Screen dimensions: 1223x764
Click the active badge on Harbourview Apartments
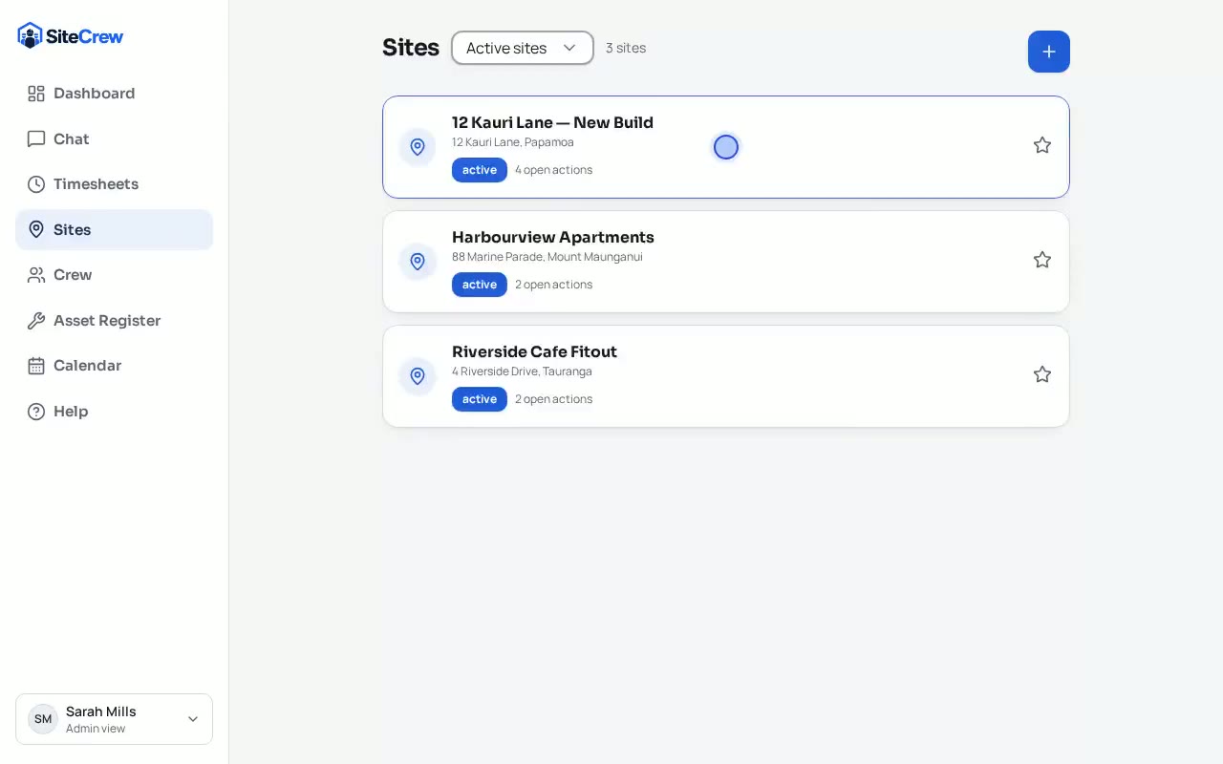tap(480, 285)
